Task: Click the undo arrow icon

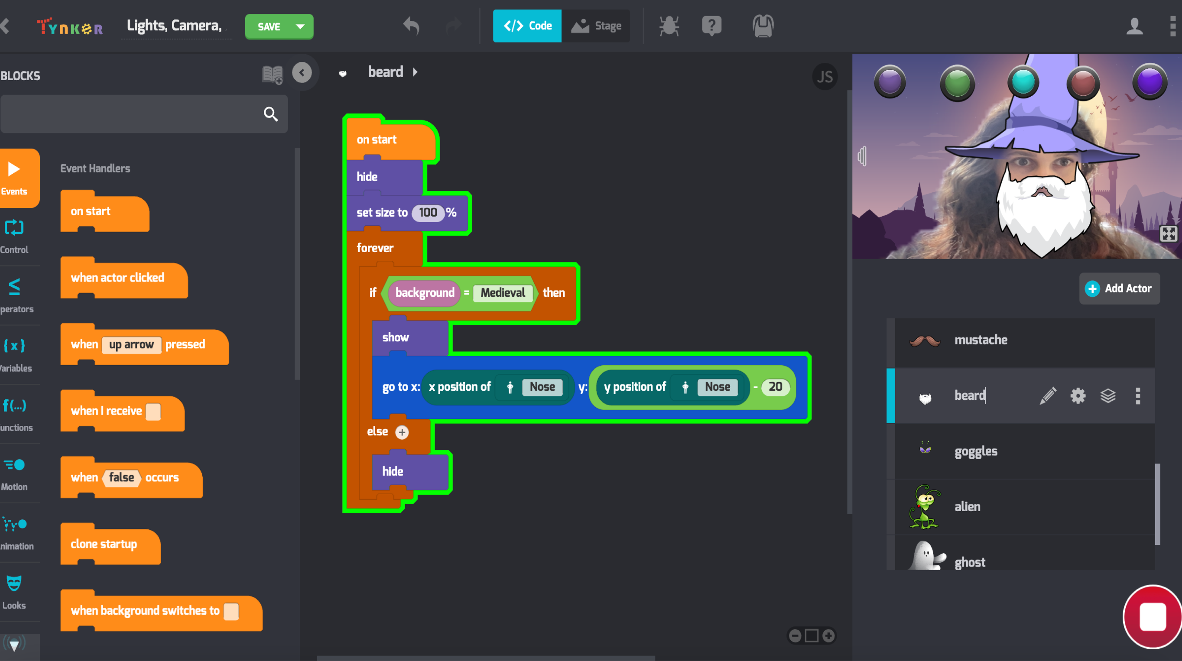Action: [411, 26]
